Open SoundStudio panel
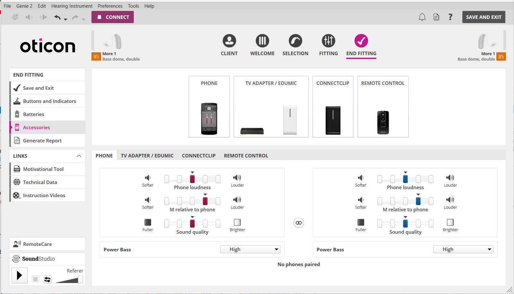Image resolution: width=514 pixels, height=294 pixels. point(47,259)
